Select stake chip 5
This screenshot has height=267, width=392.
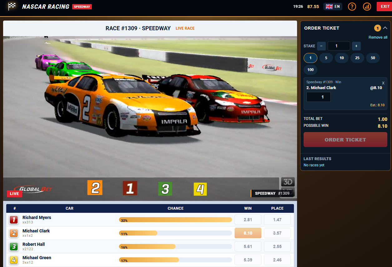pyautogui.click(x=326, y=58)
